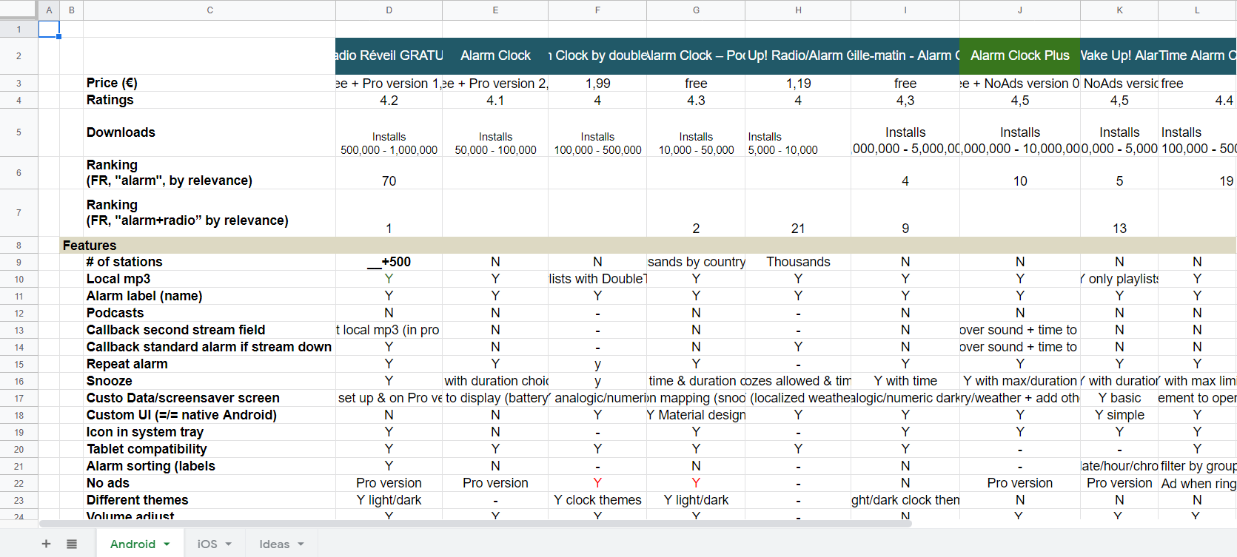Select the red 'Y' in column F
Image resolution: width=1237 pixels, height=557 pixels.
(597, 483)
